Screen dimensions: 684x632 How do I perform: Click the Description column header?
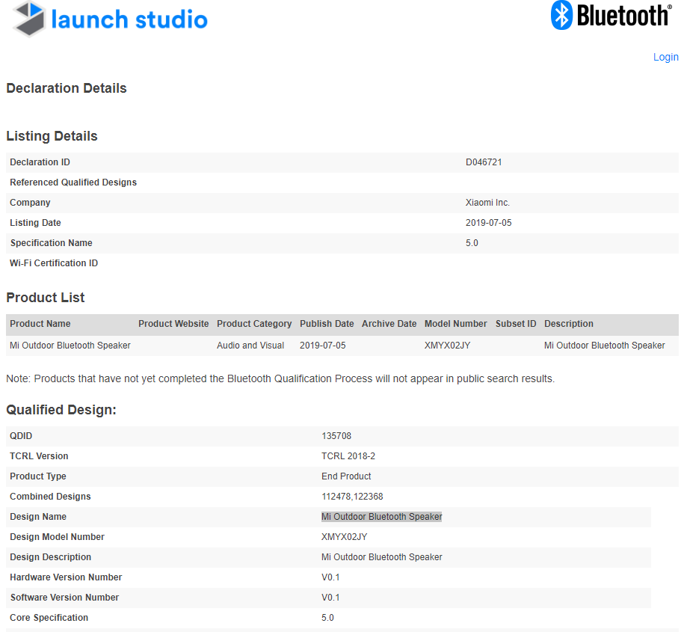coord(568,324)
